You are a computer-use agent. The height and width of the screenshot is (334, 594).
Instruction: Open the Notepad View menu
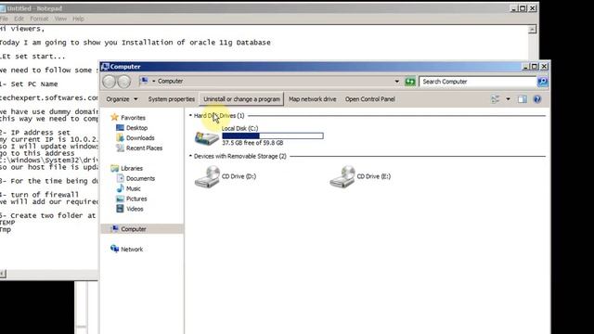[x=60, y=19]
